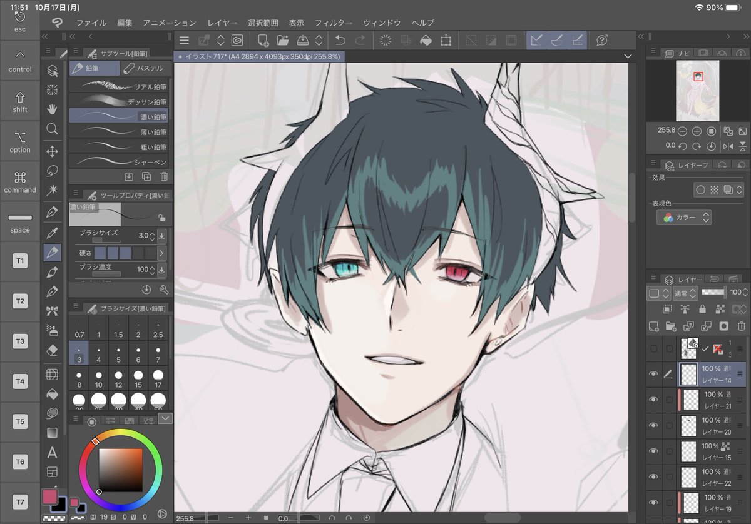Select the Gradient tool

coord(53,432)
